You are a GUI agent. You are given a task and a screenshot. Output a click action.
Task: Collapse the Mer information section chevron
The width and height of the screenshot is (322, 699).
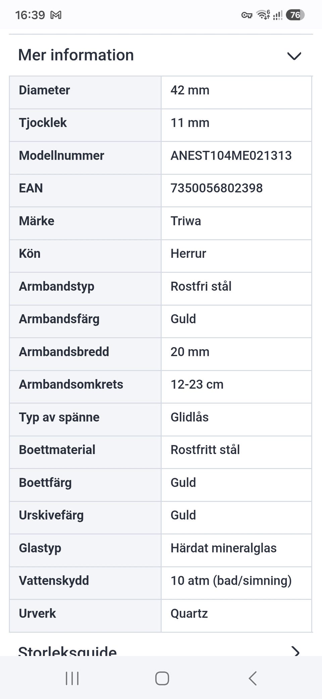coord(294,56)
